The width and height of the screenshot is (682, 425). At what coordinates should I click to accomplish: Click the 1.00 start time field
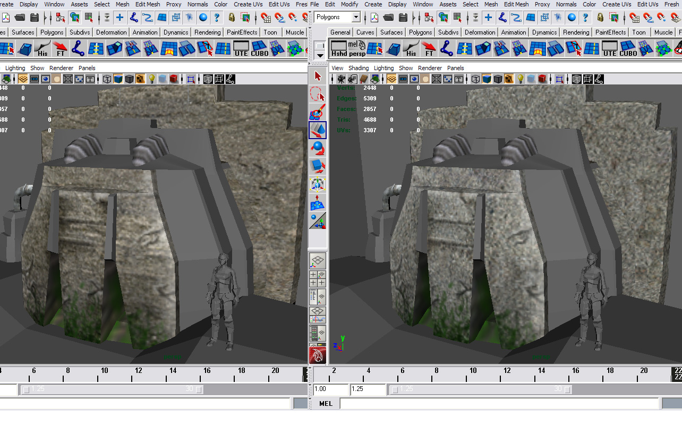330,389
